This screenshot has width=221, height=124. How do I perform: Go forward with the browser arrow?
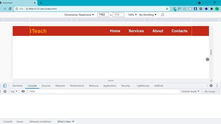pyautogui.click(x=4, y=9)
